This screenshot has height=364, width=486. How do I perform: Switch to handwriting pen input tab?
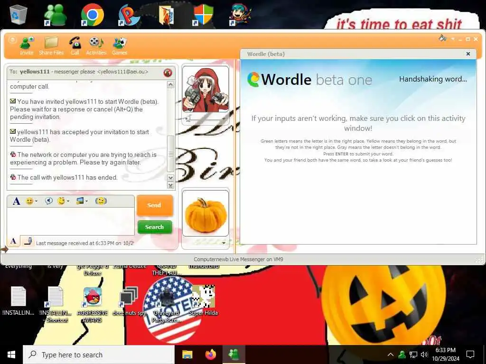(x=28, y=241)
